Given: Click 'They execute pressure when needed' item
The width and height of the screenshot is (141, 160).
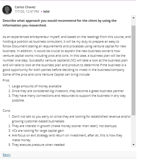Looking at the screenshot, I should click(x=38, y=145).
